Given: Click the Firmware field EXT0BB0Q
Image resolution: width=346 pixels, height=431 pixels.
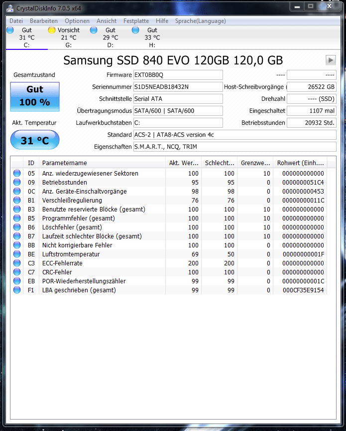Looking at the screenshot, I should click(178, 75).
